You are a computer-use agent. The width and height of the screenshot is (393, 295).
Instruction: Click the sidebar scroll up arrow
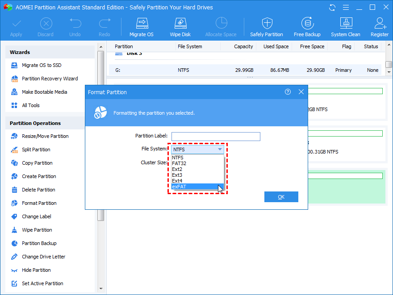pyautogui.click(x=101, y=47)
